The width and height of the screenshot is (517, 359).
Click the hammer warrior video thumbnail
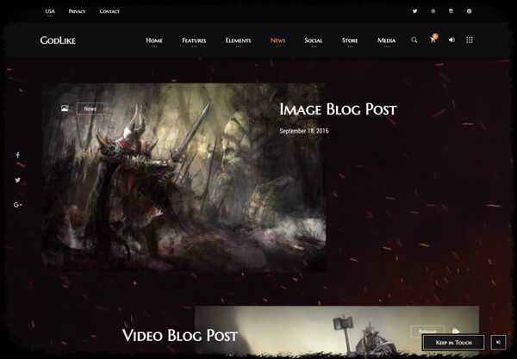(x=337, y=331)
